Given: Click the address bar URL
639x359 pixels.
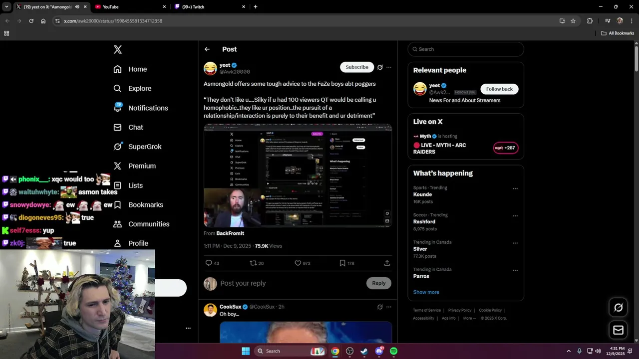Looking at the screenshot, I should coord(113,21).
